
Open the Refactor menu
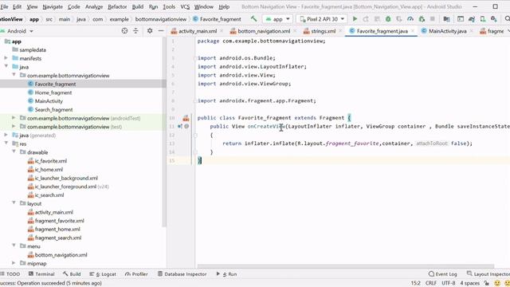point(117,6)
